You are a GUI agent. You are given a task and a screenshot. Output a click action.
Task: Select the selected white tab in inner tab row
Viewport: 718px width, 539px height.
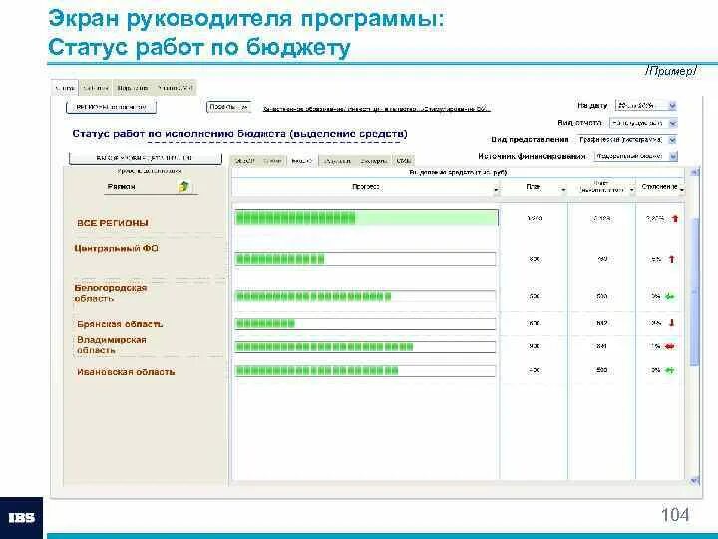302,161
